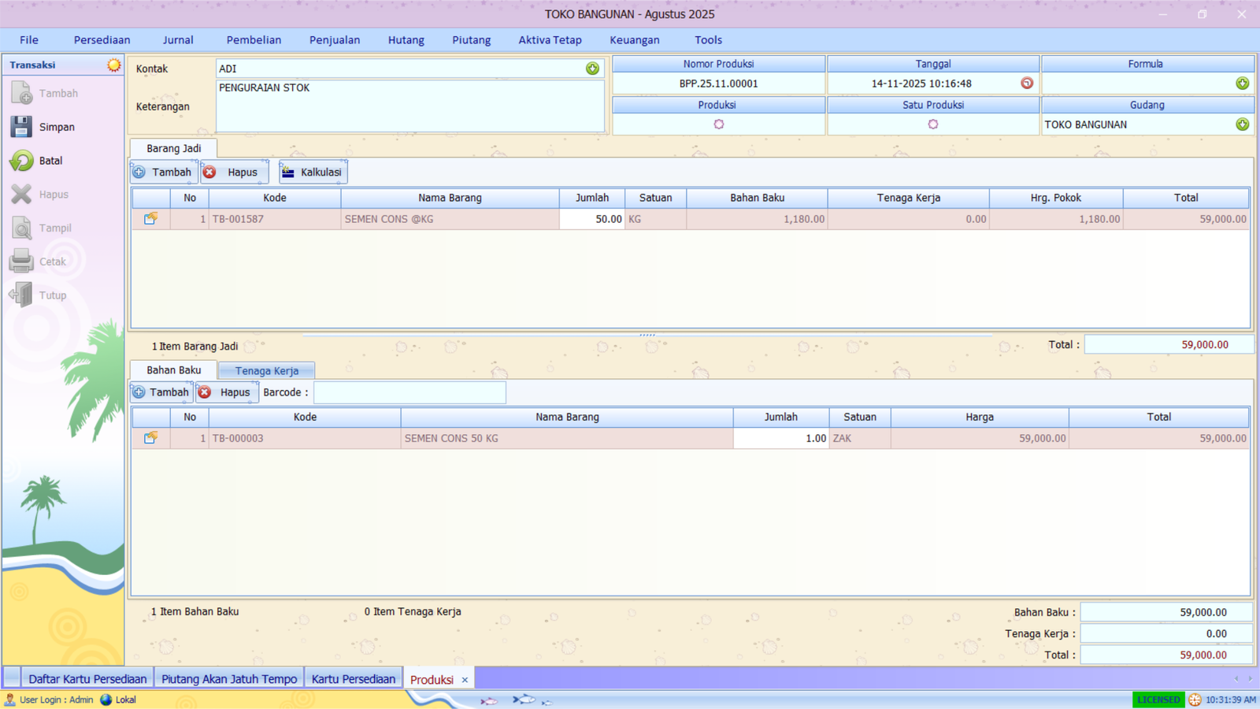Click Tambah plus icon above Barang Jadi table

click(139, 172)
